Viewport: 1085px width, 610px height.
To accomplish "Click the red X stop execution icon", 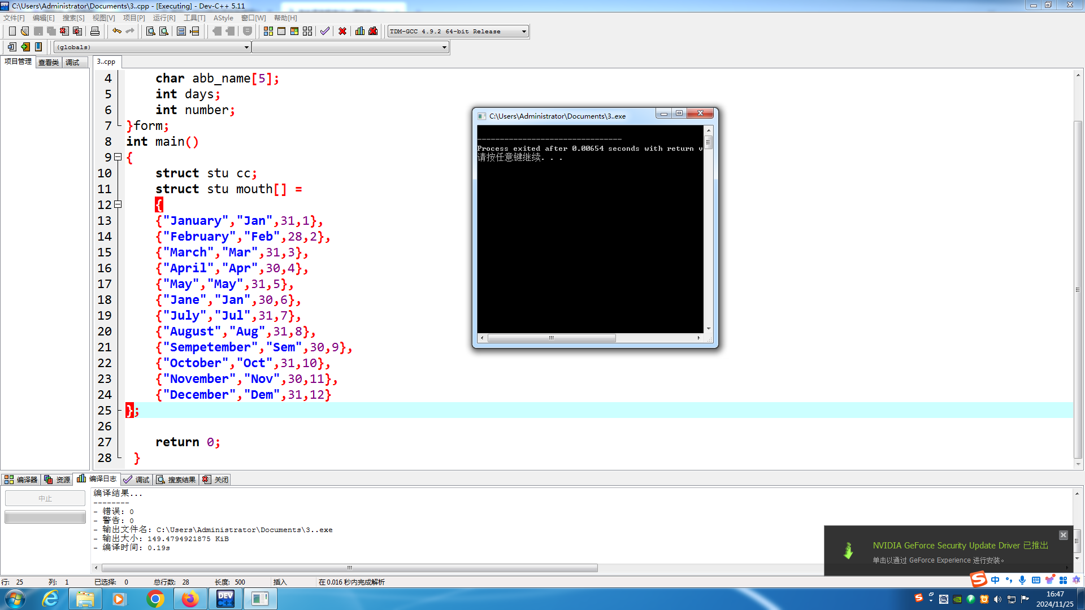I will (342, 31).
